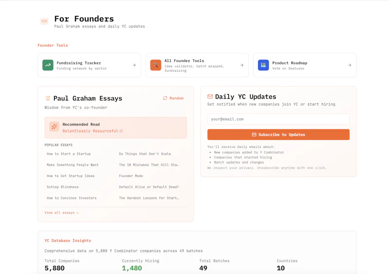Click the envelope icon beside Daily YC Updates

click(210, 97)
